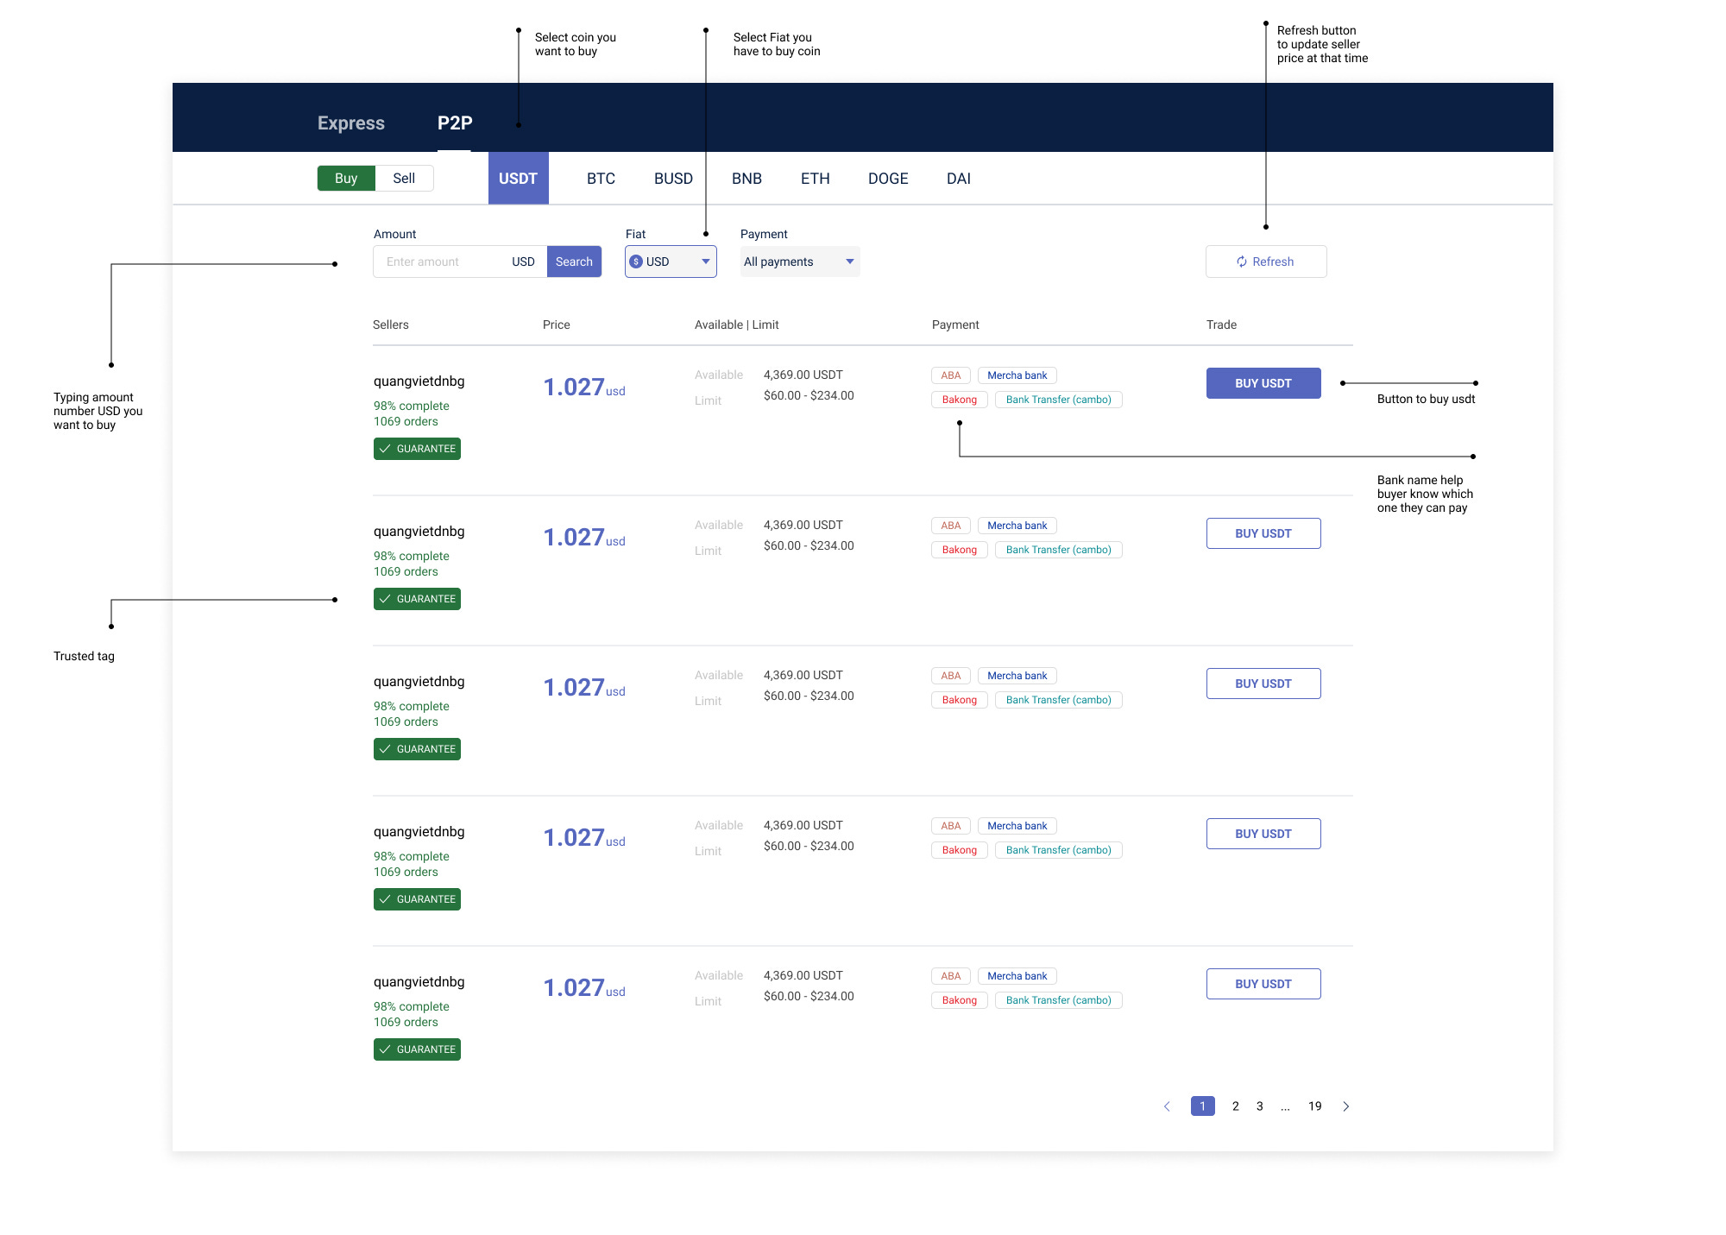Click the left pagination chevron
The image size is (1726, 1235).
(1167, 1106)
